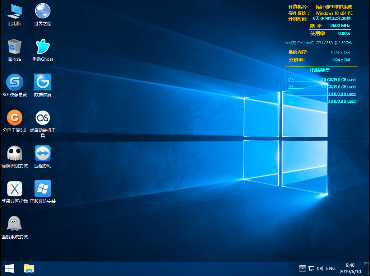Click the F:\ drive usage entry

click(x=322, y=101)
